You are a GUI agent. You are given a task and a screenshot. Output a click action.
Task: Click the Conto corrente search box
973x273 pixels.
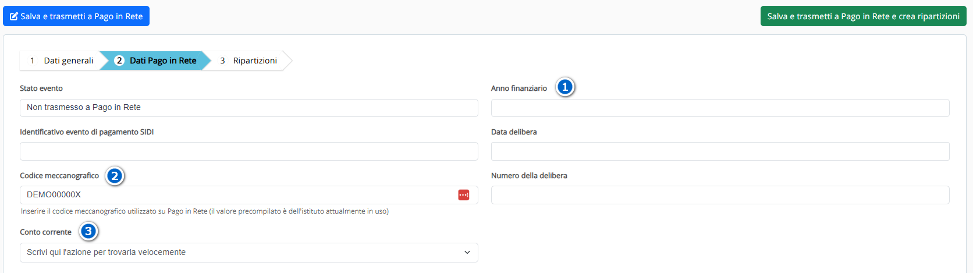pos(249,253)
